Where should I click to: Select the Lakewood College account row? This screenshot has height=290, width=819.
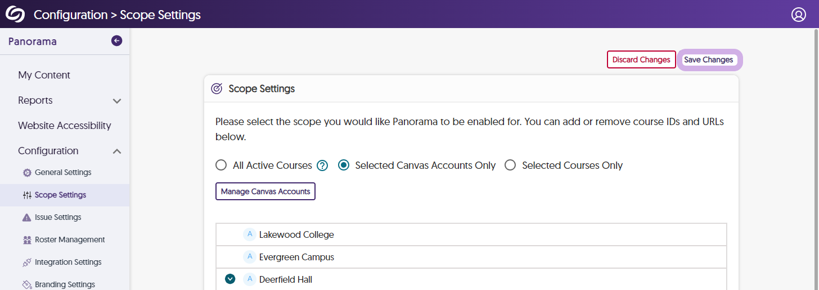click(296, 234)
